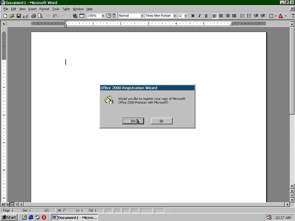Viewport: 295px width, 221px height.
Task: Insert hyperlink via globe icon
Action: [75, 16]
